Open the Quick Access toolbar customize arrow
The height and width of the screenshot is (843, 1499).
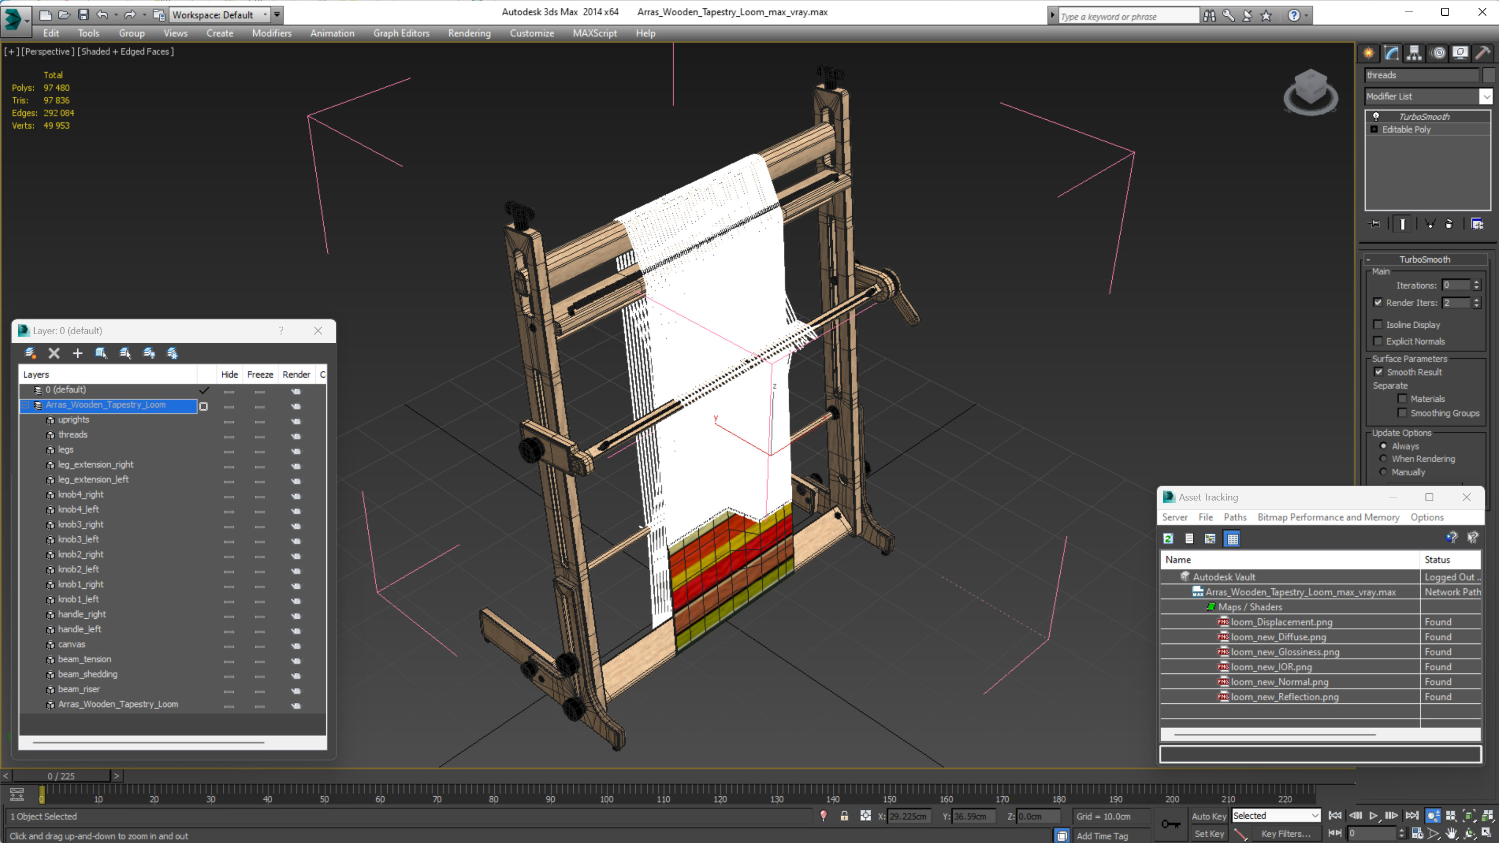[x=277, y=15]
